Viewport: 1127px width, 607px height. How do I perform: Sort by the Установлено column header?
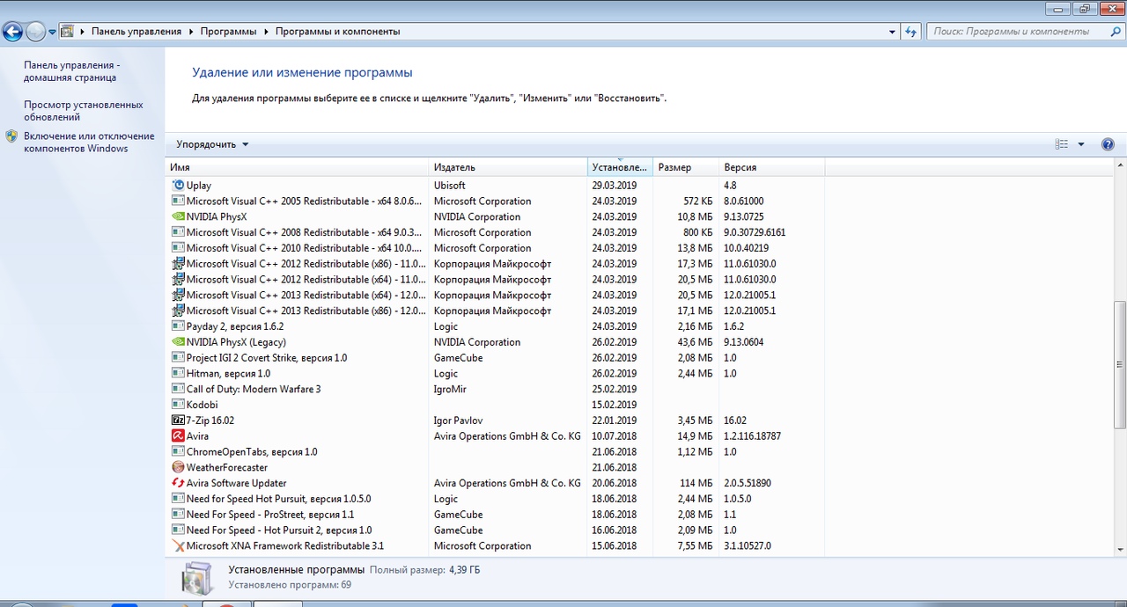click(620, 167)
